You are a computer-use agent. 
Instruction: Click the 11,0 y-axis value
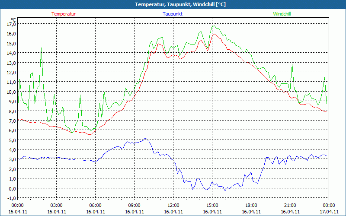(12, 82)
